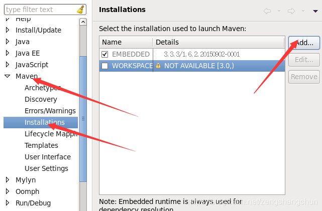Collapse the Maven tree node

(x=7, y=76)
